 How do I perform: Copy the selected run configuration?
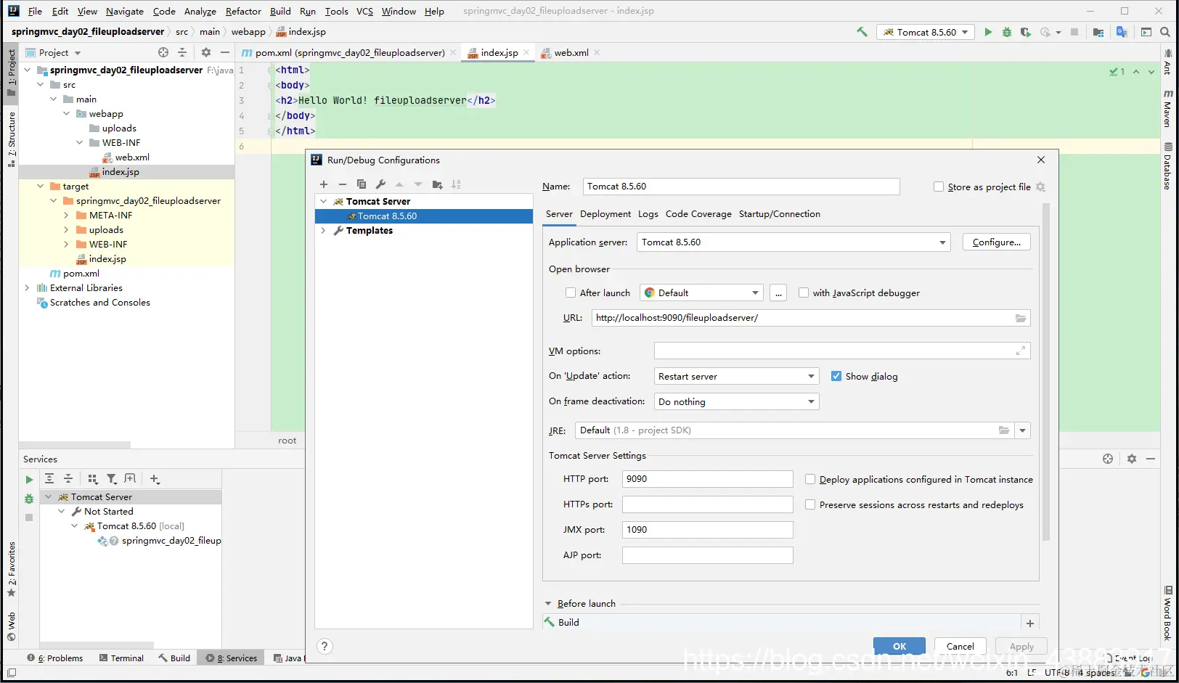coord(362,184)
